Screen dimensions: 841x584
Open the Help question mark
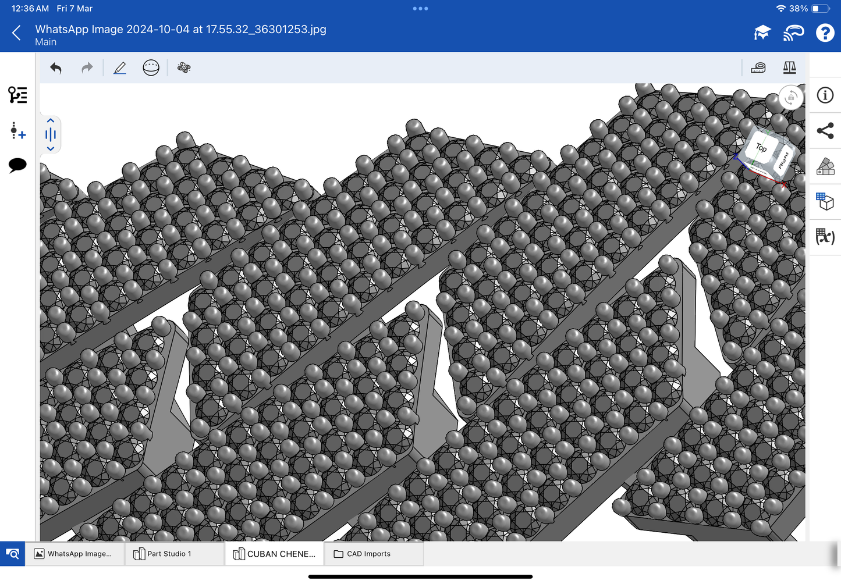pos(824,33)
